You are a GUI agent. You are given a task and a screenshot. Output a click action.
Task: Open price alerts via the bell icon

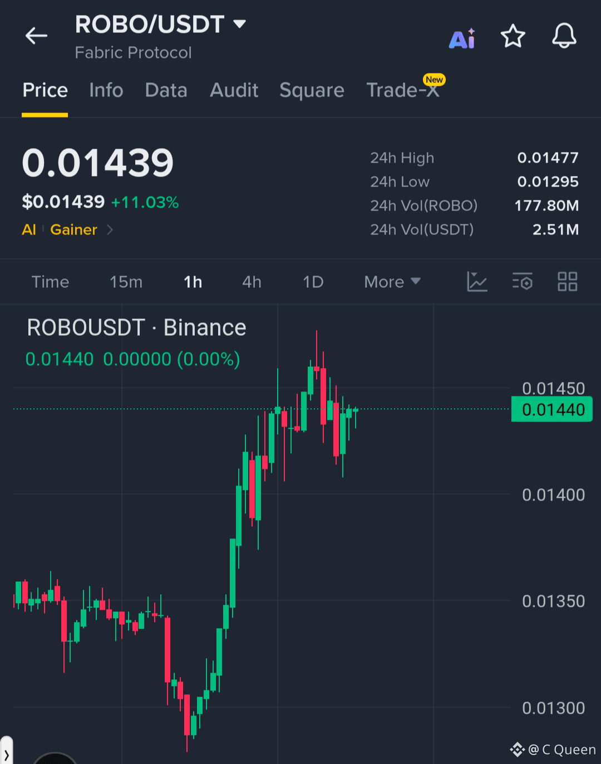coord(564,36)
